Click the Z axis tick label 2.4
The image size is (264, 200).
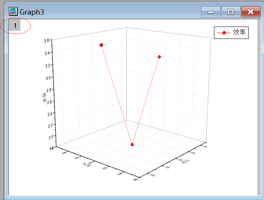50,114
